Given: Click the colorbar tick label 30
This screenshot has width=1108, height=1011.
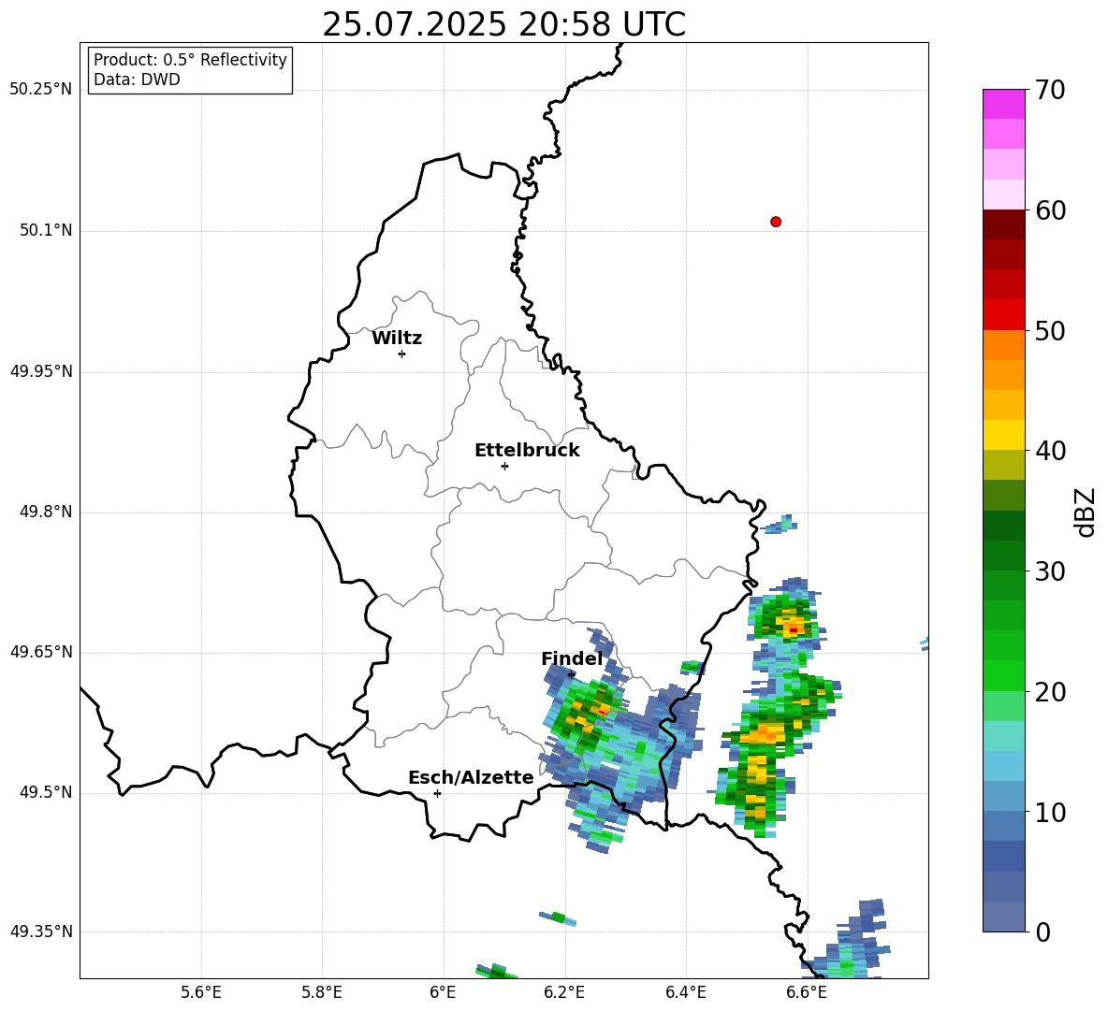Looking at the screenshot, I should tap(1049, 571).
